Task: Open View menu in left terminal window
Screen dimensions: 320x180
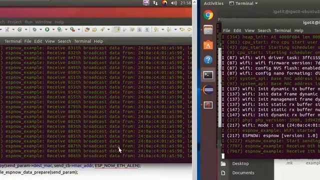Action: click(x=50, y=41)
